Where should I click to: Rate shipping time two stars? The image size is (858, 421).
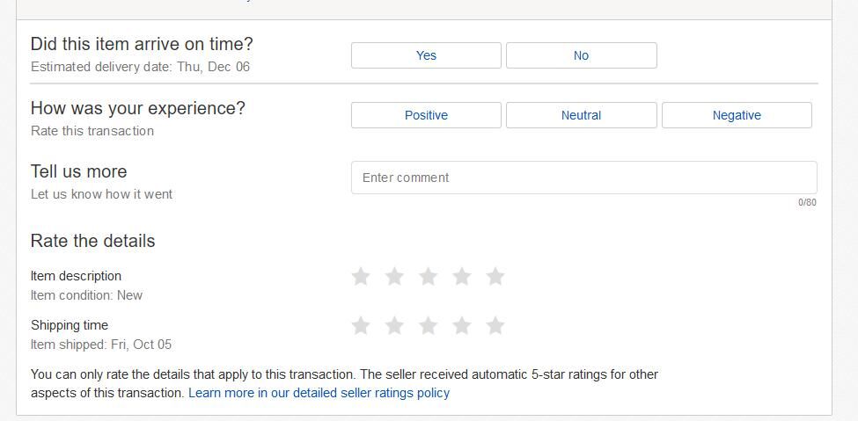point(394,326)
